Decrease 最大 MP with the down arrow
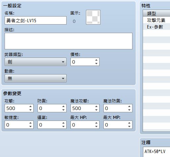This screenshot has width=170, height=157. (129, 127)
